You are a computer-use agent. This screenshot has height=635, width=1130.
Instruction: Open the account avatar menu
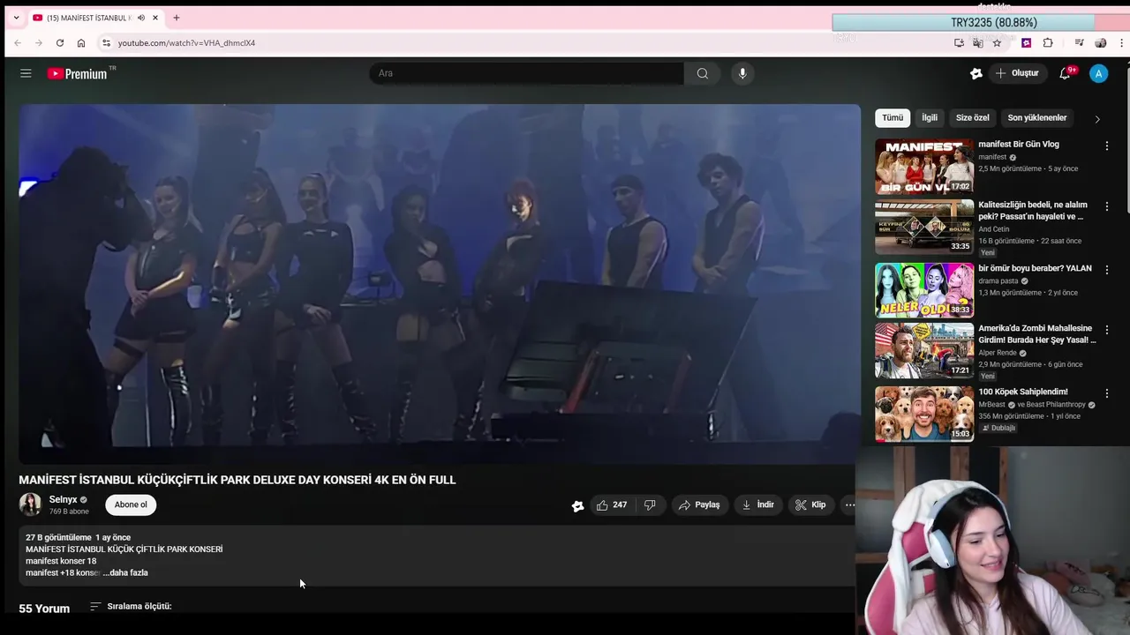click(1098, 73)
